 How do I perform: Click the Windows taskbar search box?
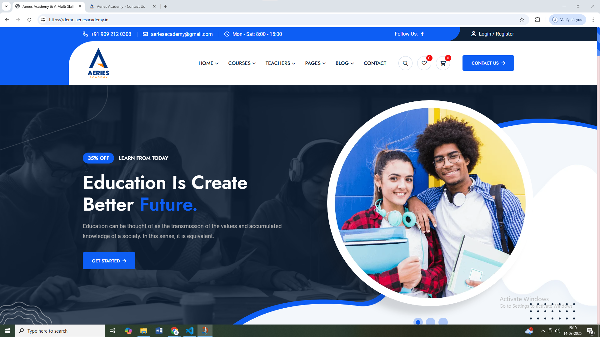tap(60, 331)
